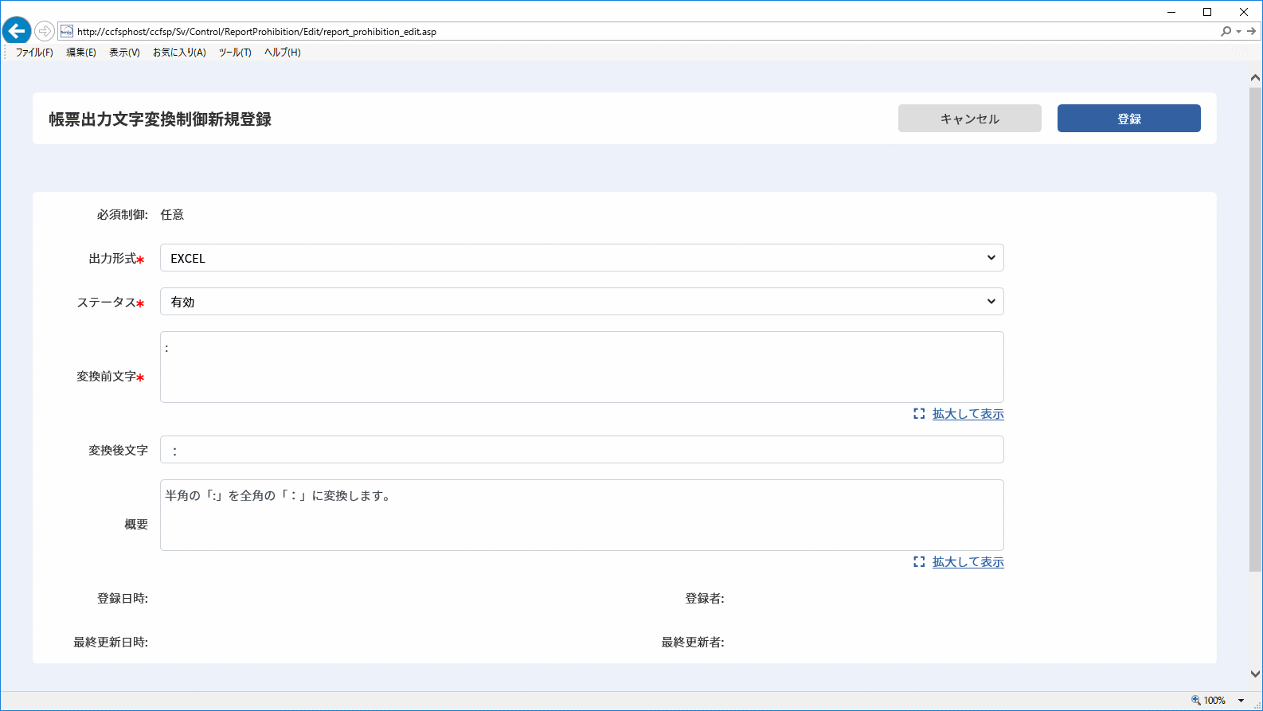
Task: Open the ファイル(F) menu
Action: coord(34,53)
